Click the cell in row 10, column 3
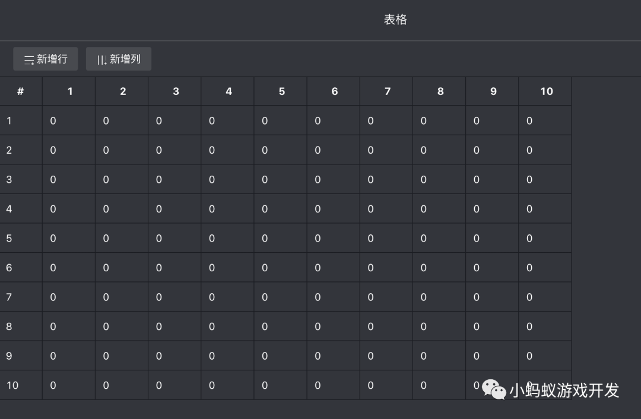This screenshot has height=419, width=641. pyautogui.click(x=174, y=386)
